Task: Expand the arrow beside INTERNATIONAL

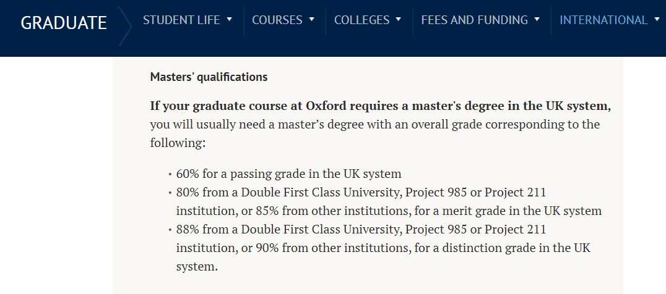Action: point(657,19)
